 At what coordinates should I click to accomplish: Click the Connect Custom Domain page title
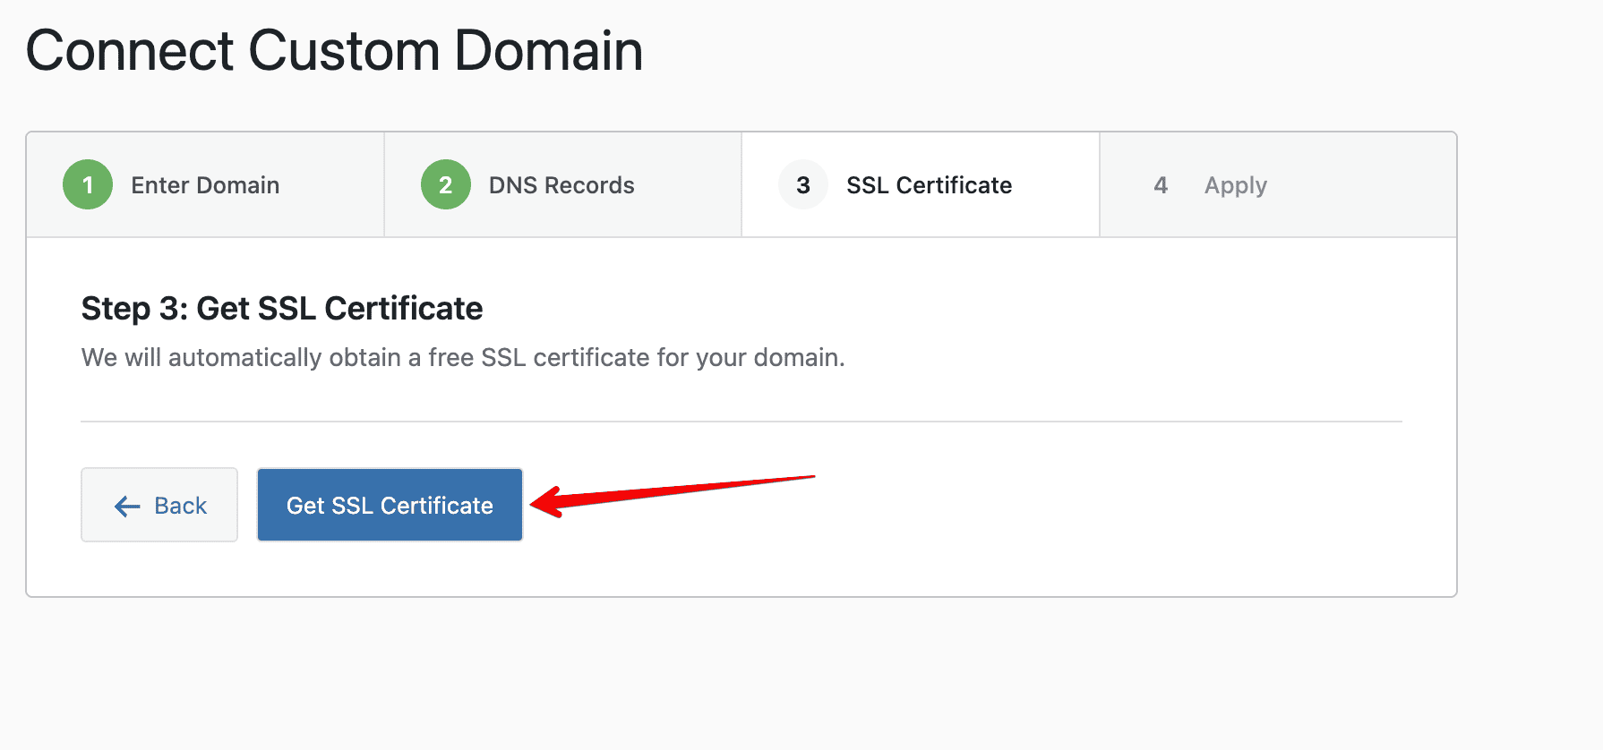click(334, 50)
